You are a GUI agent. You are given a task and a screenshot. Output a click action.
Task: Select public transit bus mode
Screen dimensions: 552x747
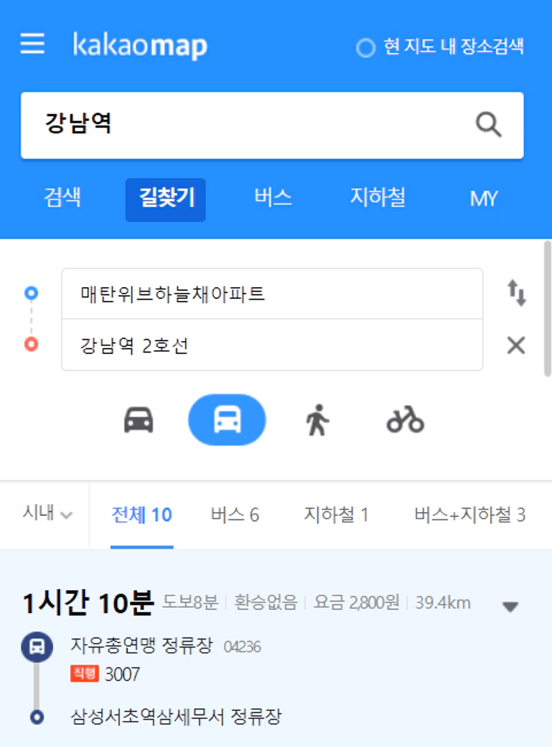point(227,420)
